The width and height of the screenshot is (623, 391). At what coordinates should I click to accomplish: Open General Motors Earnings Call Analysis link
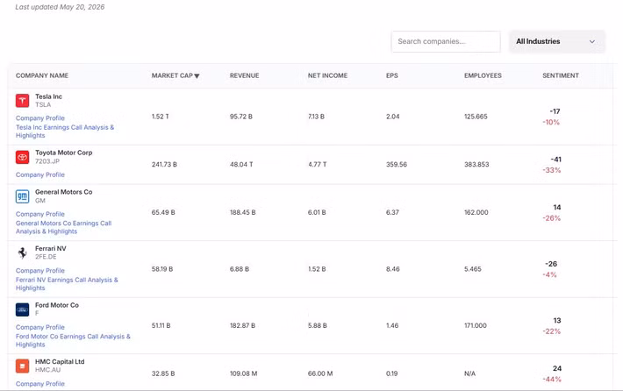63,227
